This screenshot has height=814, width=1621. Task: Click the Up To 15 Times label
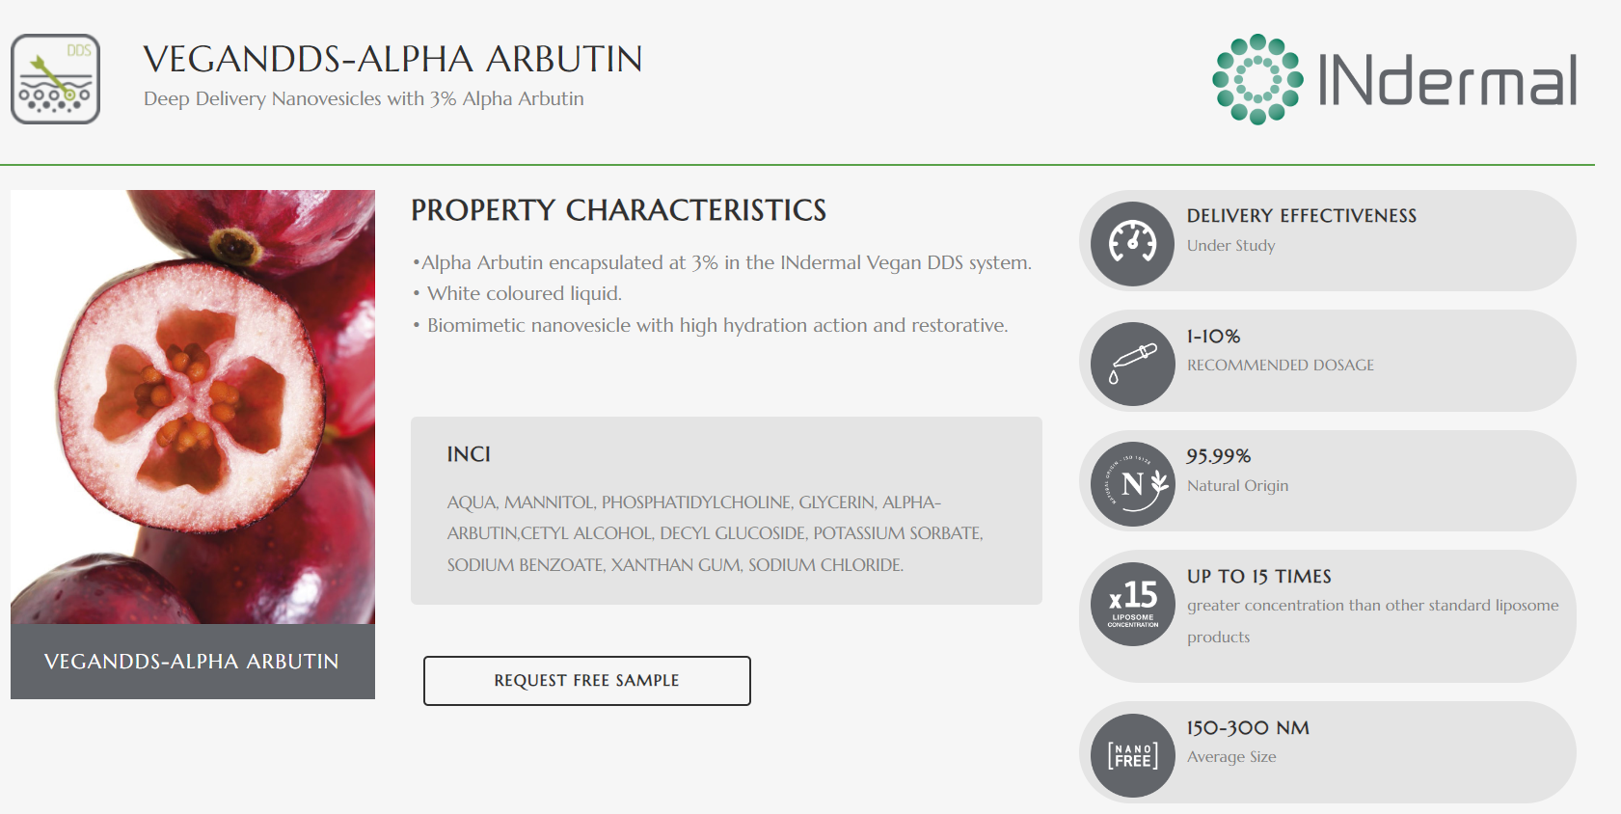[x=1258, y=577]
